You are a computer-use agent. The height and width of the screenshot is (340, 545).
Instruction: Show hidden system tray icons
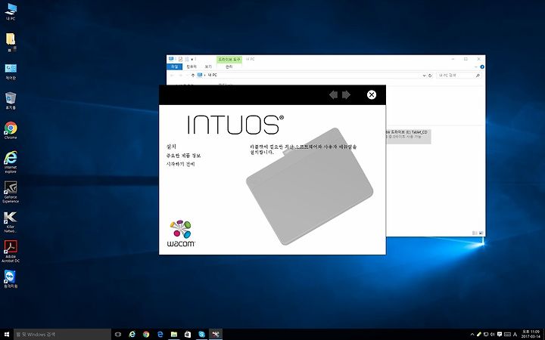click(472, 335)
